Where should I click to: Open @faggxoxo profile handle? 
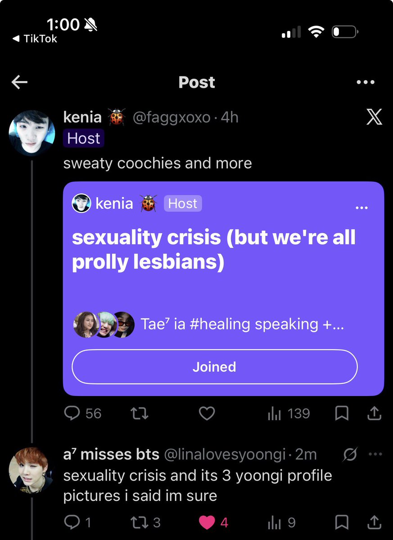[x=172, y=117]
